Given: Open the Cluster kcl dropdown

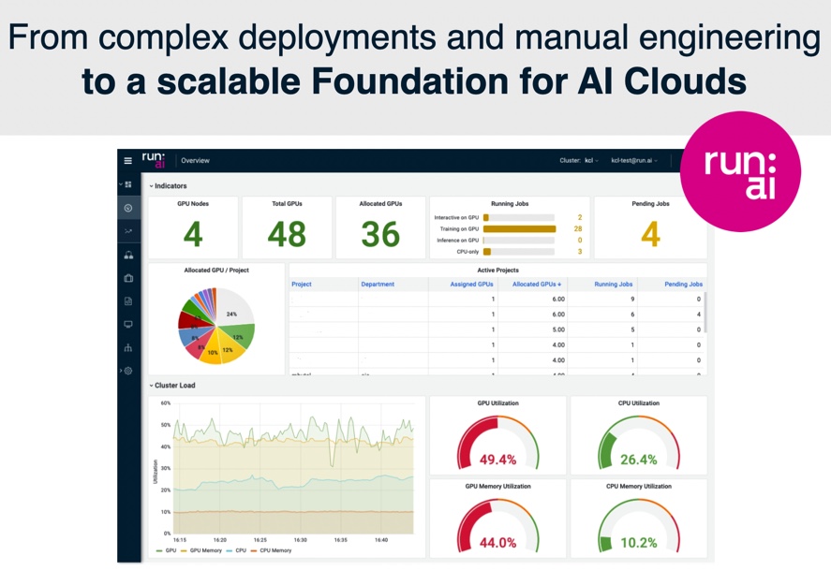Looking at the screenshot, I should (579, 160).
